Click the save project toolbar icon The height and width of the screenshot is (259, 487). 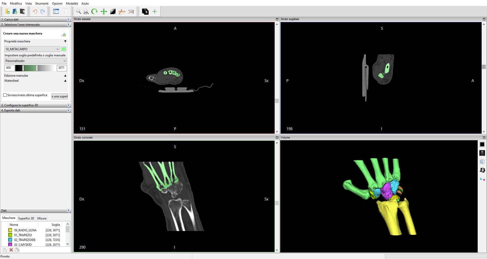click(22, 11)
